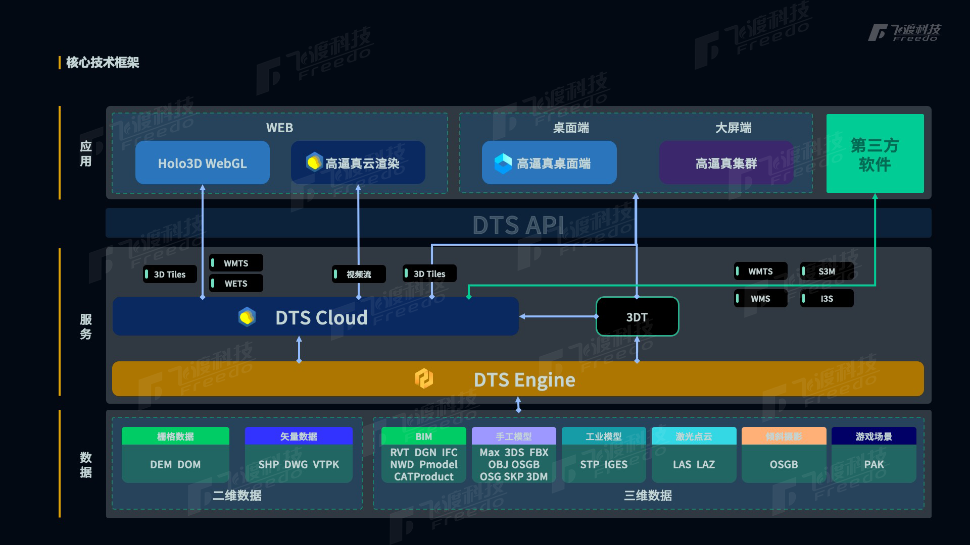Click the RVT DGN IFC format list
Screen dimensions: 970x545
click(424, 464)
